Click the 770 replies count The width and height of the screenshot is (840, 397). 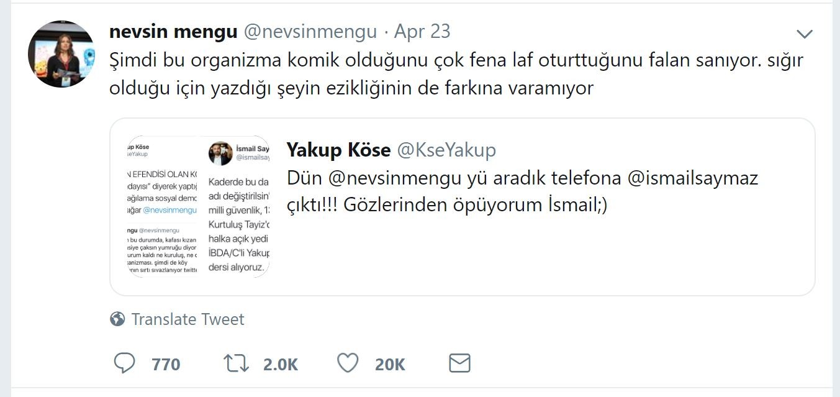click(166, 364)
